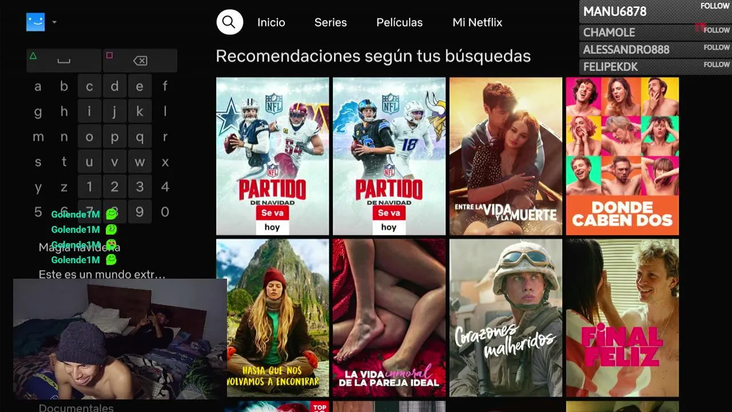Follow user ALESSANDRO888
Viewport: 732px width, 412px height.
pyautogui.click(x=717, y=47)
